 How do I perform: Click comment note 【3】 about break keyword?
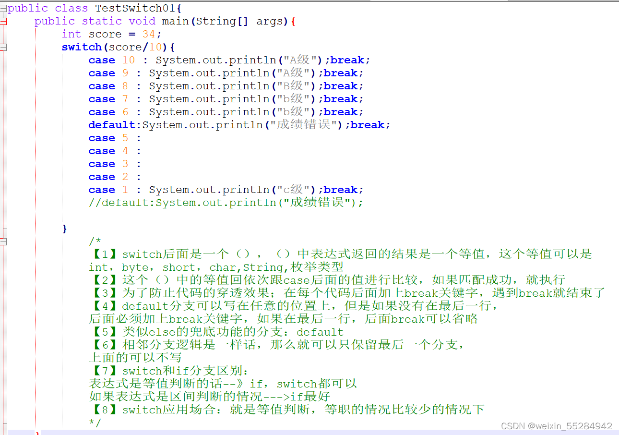(x=347, y=293)
